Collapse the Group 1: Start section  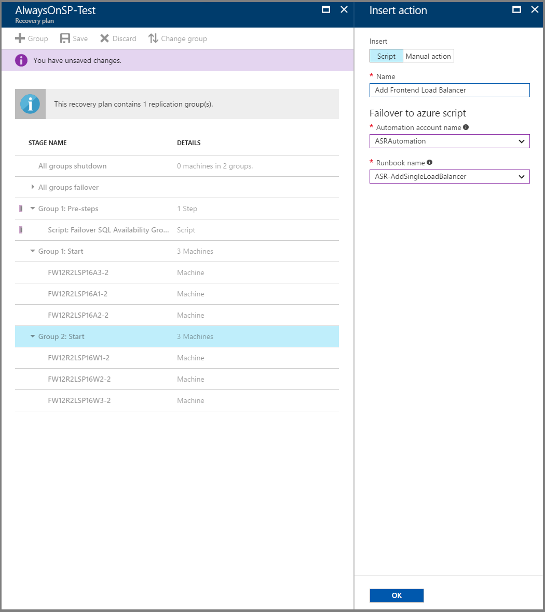point(32,251)
